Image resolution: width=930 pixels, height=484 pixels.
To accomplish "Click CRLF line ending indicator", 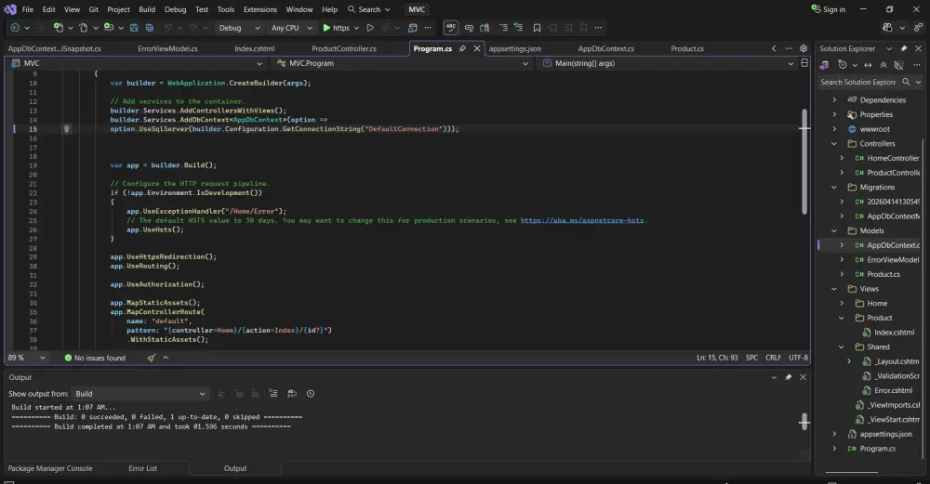I will 773,358.
